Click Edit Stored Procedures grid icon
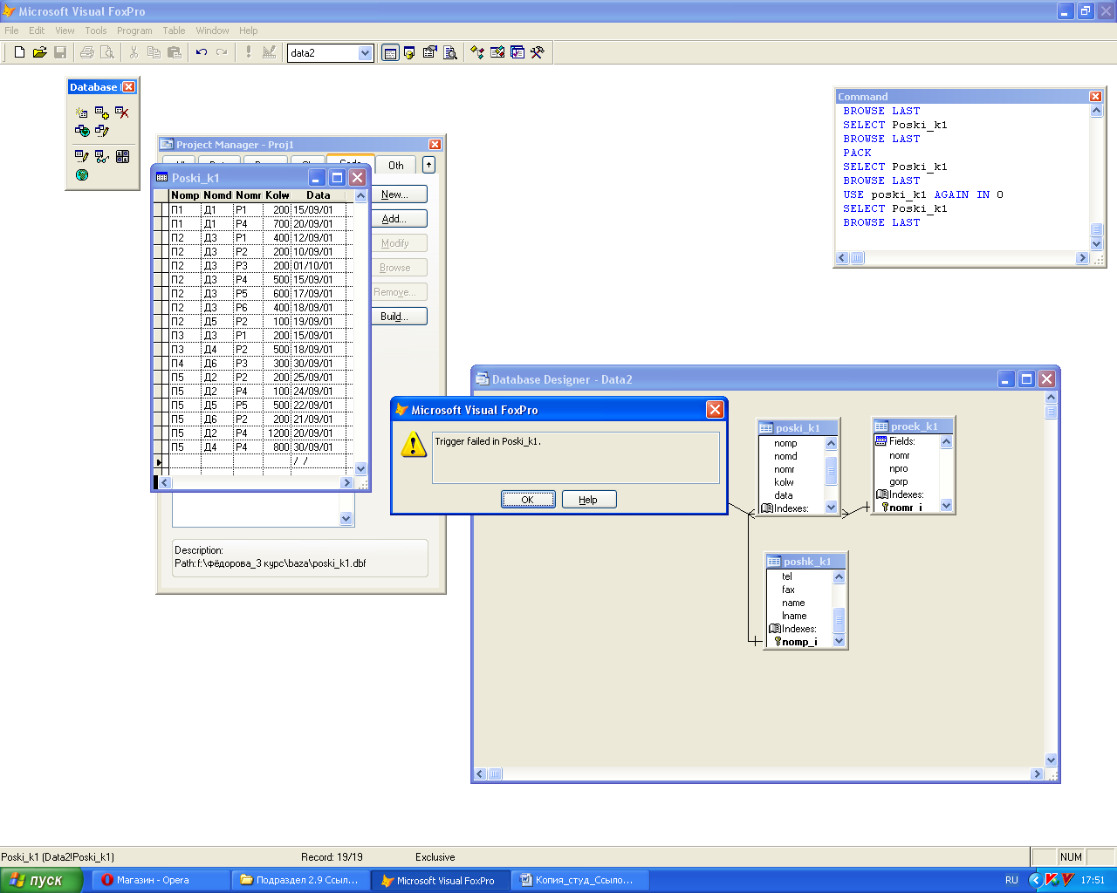The height and width of the screenshot is (893, 1117). pos(122,156)
